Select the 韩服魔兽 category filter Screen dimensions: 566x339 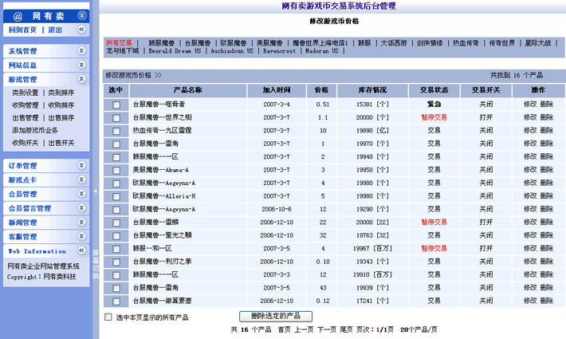(161, 43)
